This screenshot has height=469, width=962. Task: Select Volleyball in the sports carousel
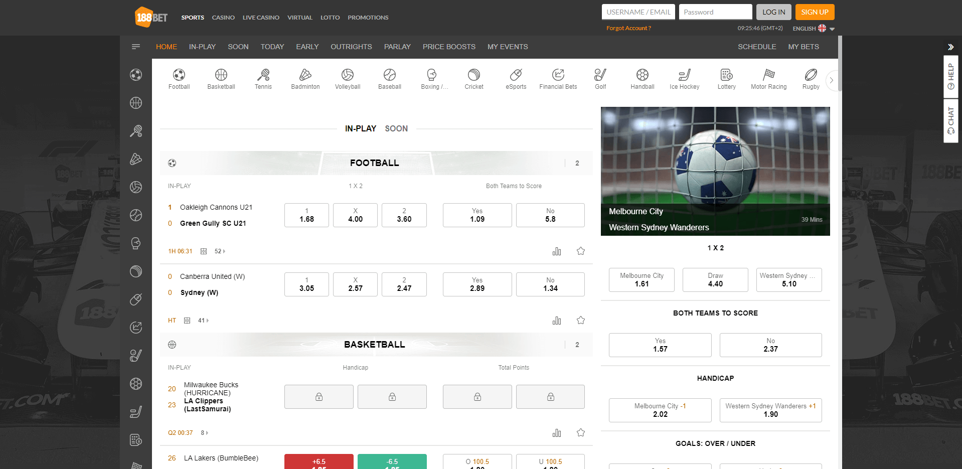coord(348,79)
